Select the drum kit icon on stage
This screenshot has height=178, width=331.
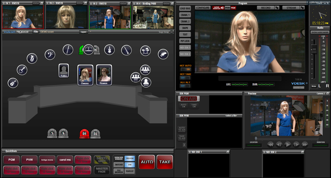[145, 50]
